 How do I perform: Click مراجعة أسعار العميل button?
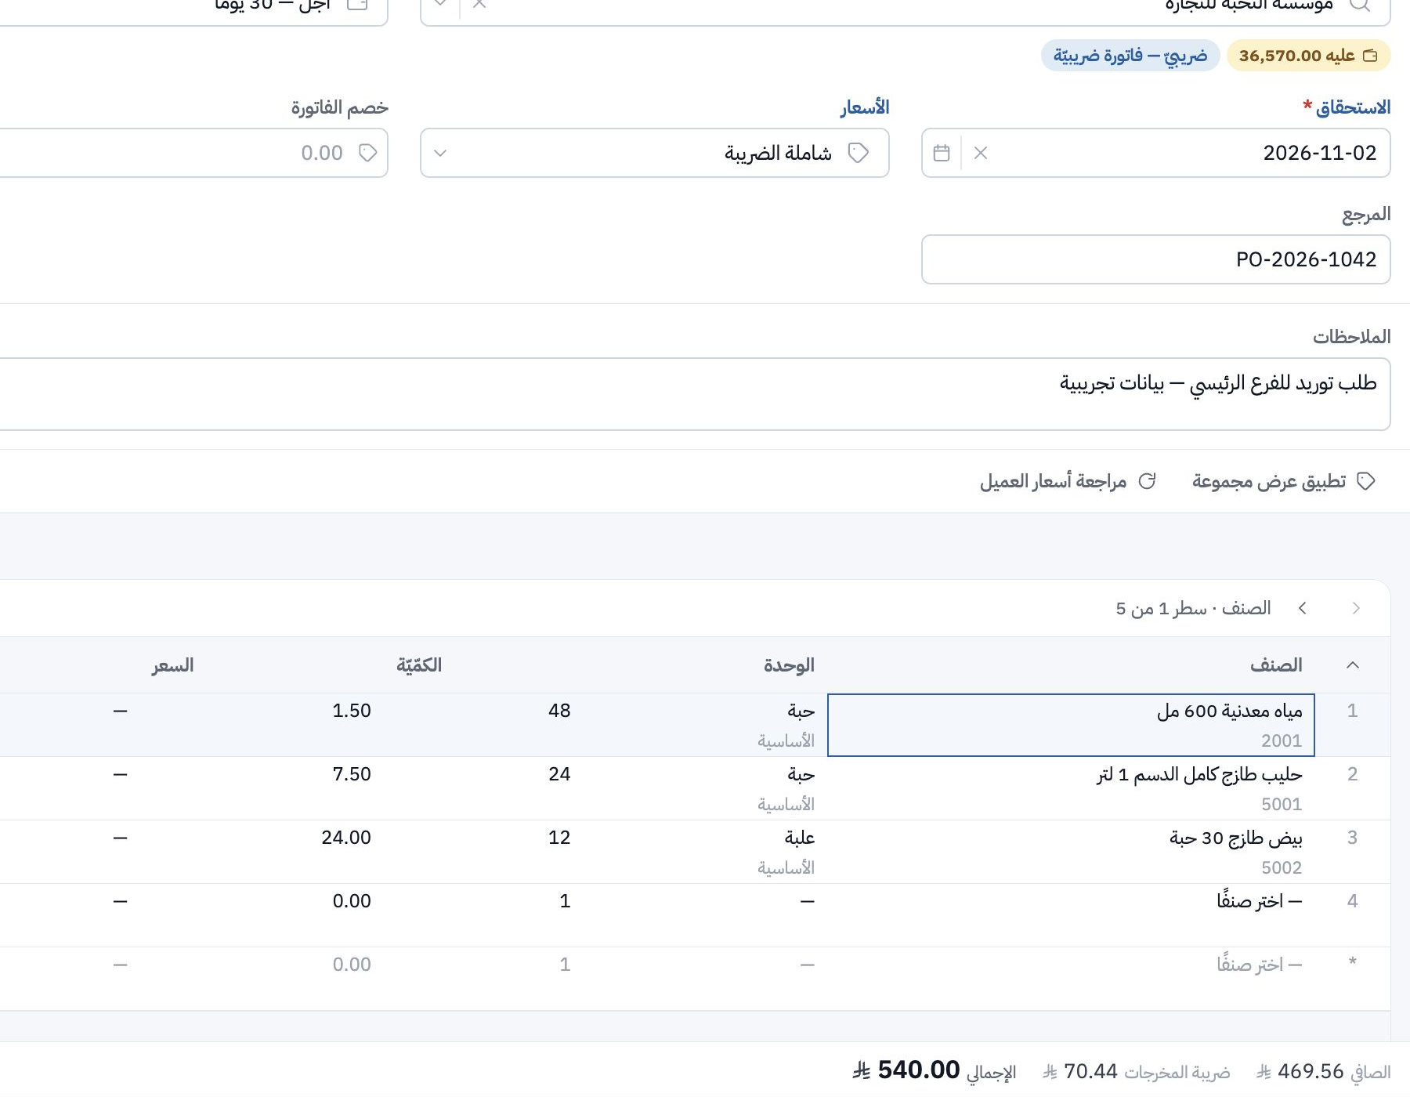tap(1068, 481)
